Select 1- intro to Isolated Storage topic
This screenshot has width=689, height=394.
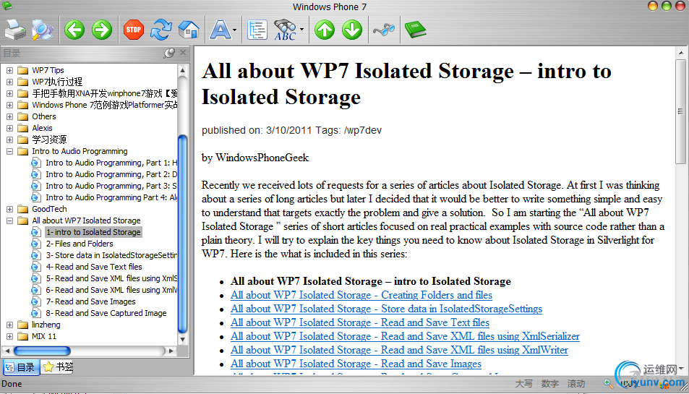[93, 232]
